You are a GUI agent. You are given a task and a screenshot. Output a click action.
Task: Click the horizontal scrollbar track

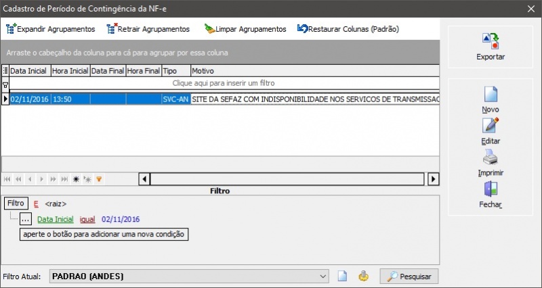(287, 179)
